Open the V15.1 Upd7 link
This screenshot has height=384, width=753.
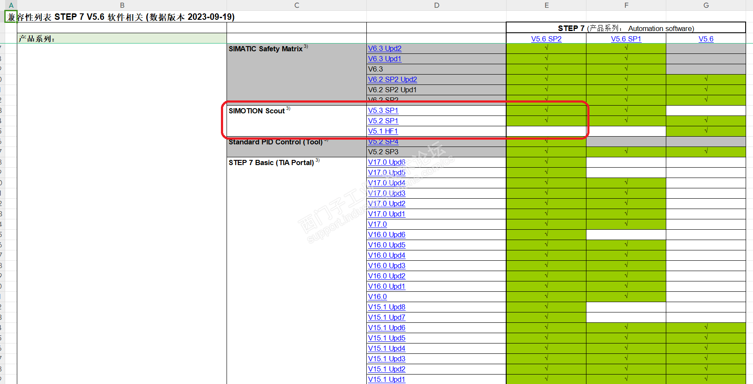[x=387, y=318]
